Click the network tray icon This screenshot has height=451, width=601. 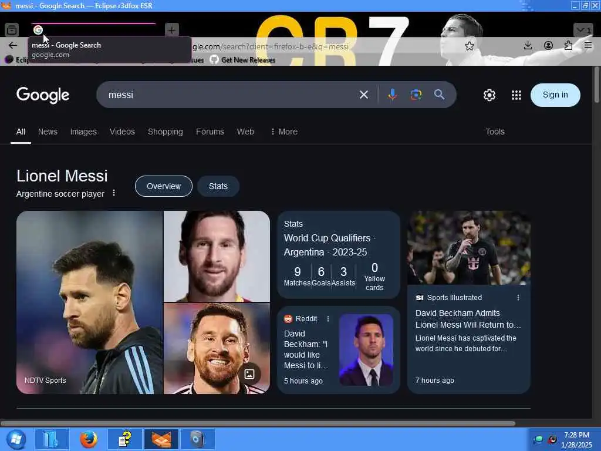[x=538, y=439]
